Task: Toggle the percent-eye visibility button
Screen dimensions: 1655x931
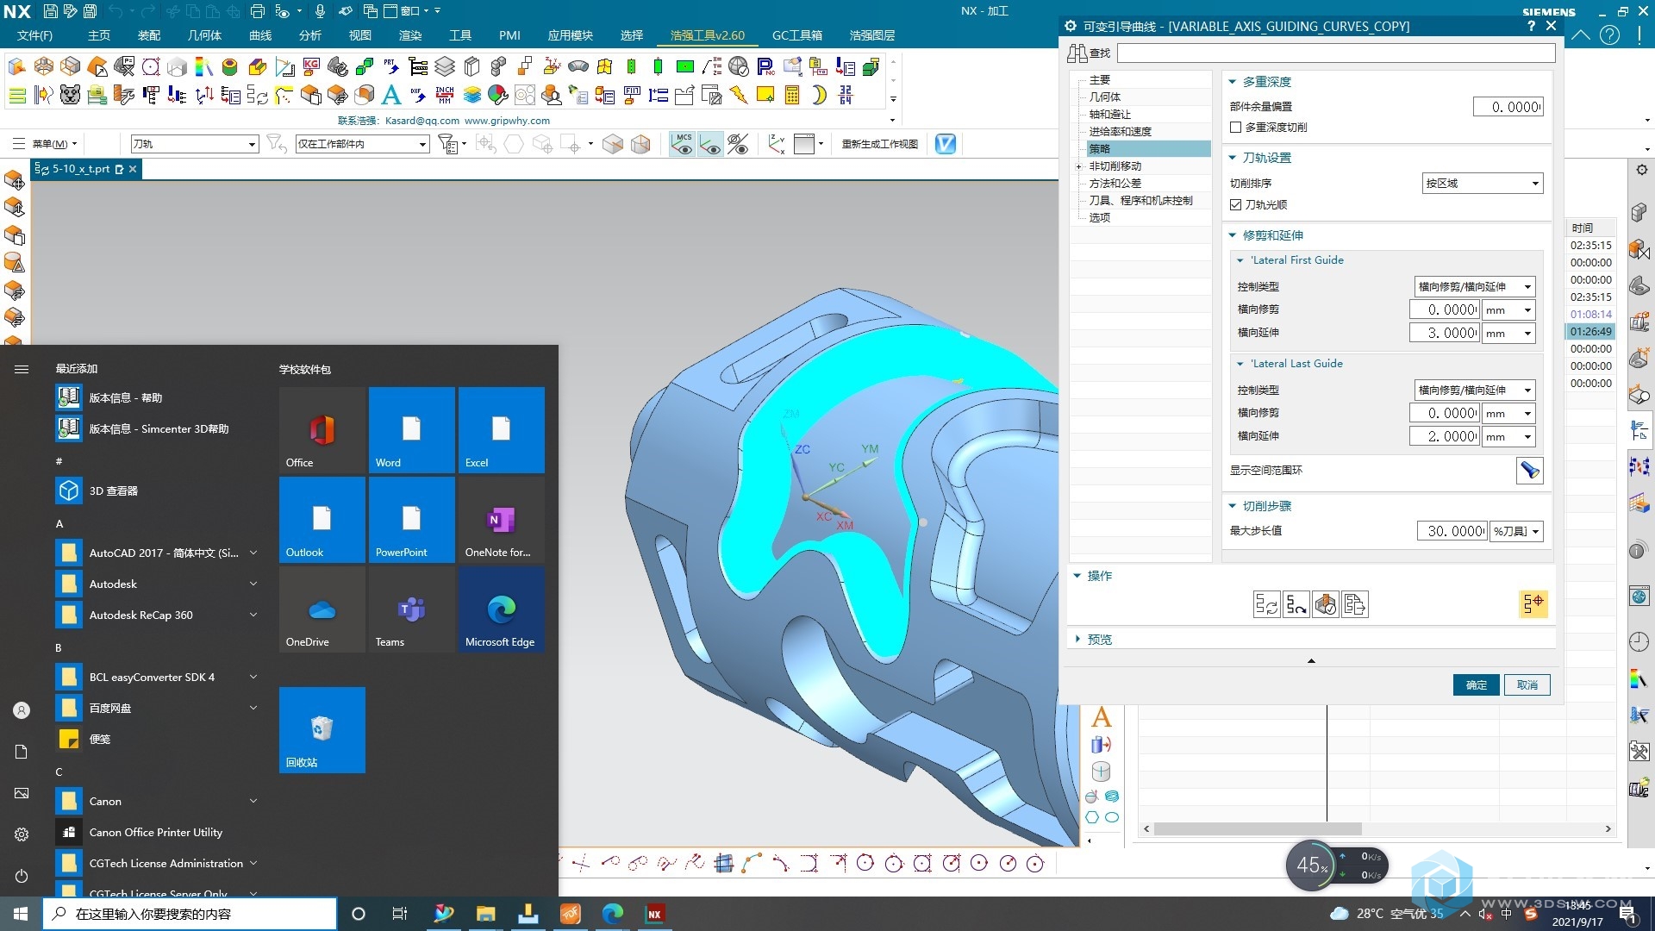Action: tap(738, 144)
